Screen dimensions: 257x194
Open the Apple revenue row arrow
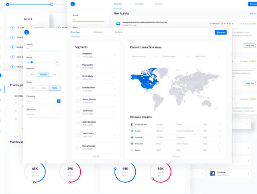point(220,150)
